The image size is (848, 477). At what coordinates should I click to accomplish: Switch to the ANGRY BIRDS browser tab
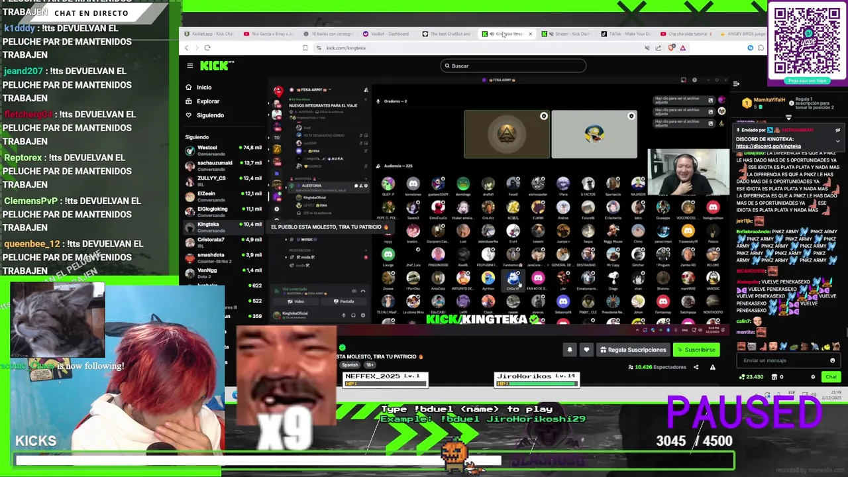742,34
